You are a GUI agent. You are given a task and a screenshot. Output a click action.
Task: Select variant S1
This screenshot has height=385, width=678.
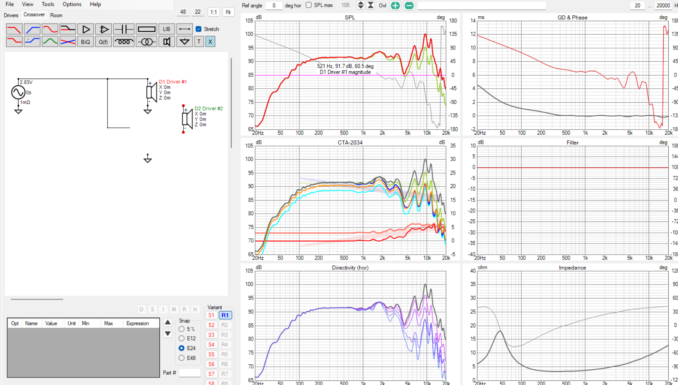(211, 315)
